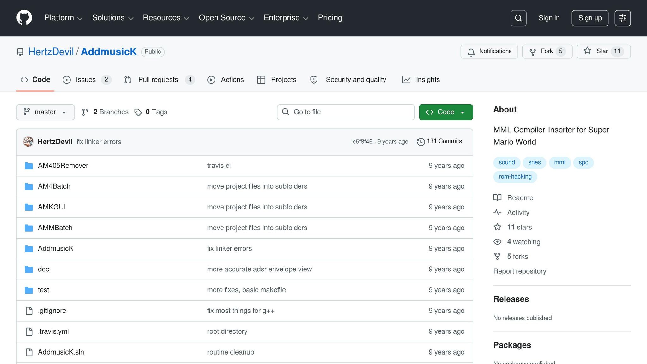Screen dimensions: 647x364
Task: Click the AM4Batch folder icon
Action: tap(29, 186)
